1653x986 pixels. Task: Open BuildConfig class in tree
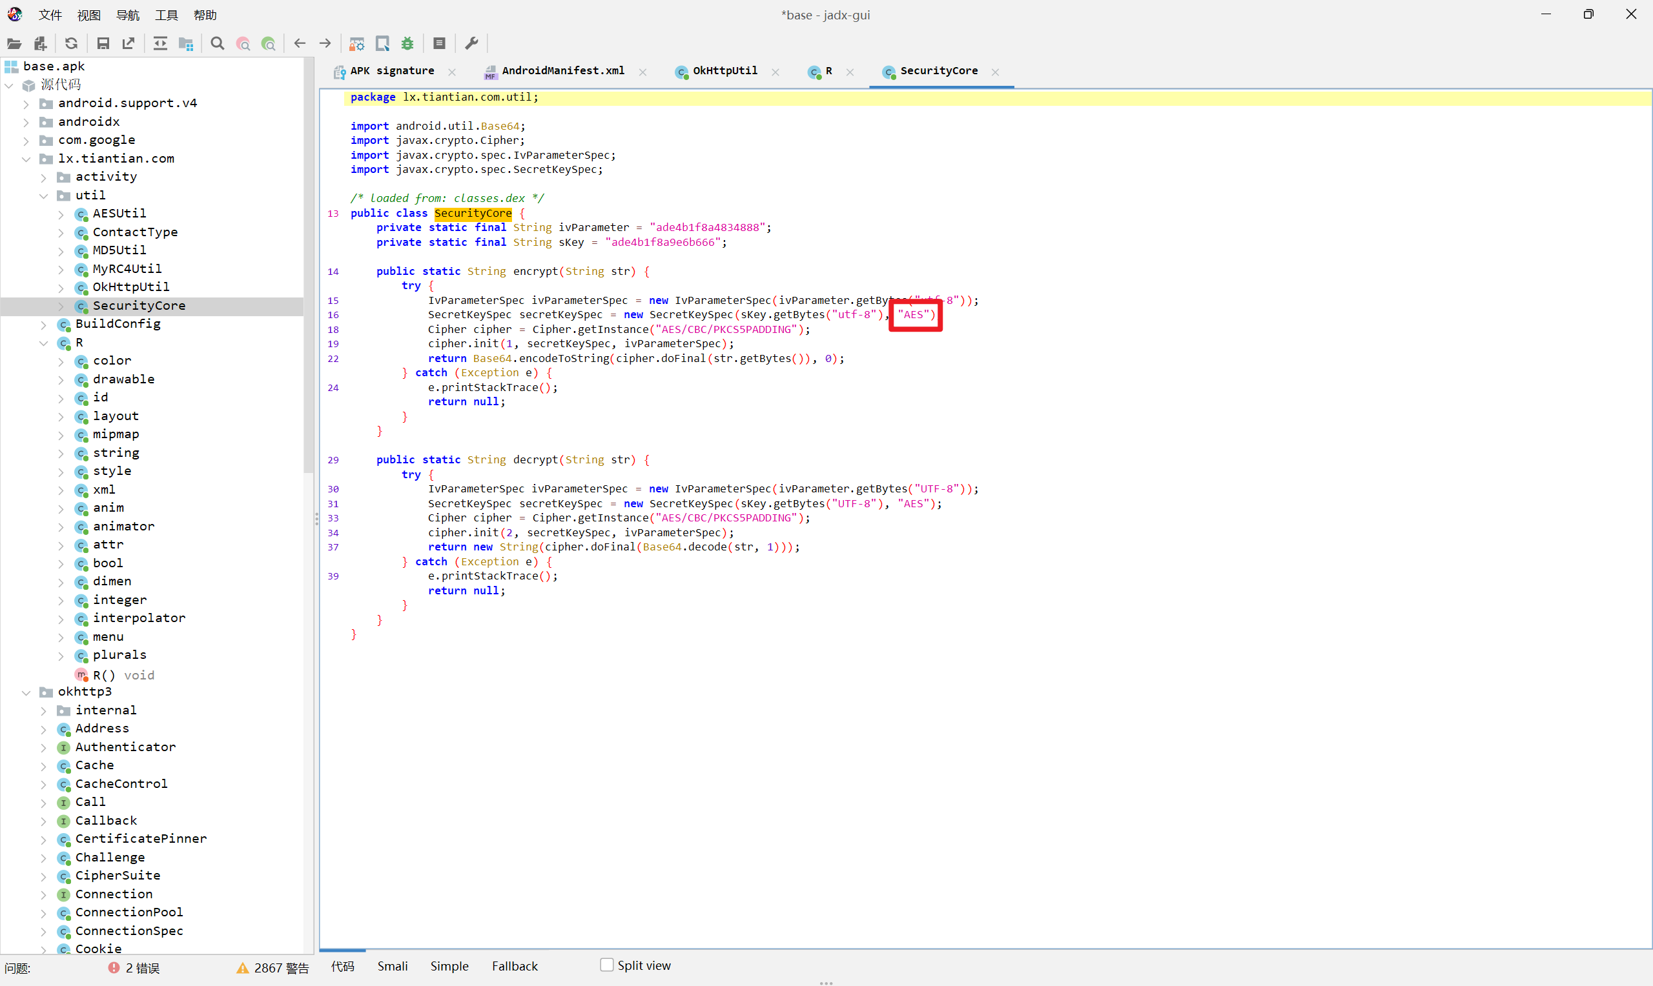tap(118, 324)
